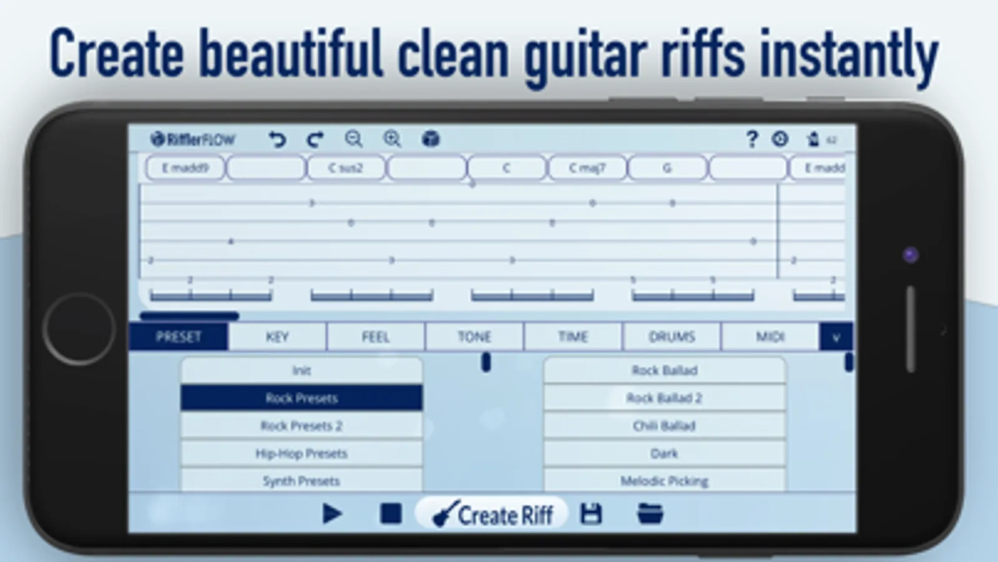
Task: Click the empty chord box after G
Action: (x=748, y=168)
